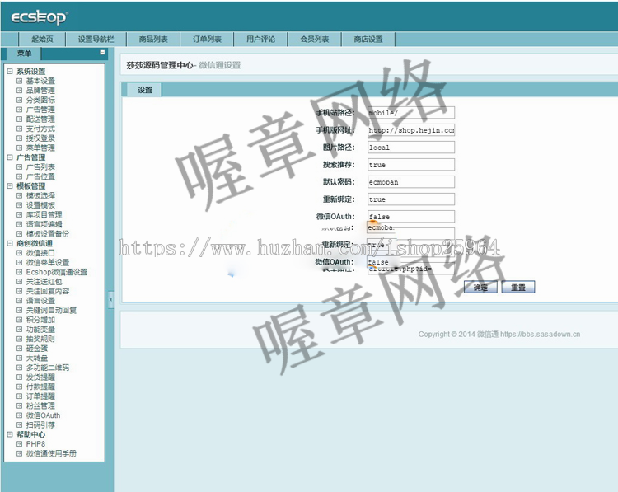Open 授权登录 menu item

pyautogui.click(x=40, y=138)
